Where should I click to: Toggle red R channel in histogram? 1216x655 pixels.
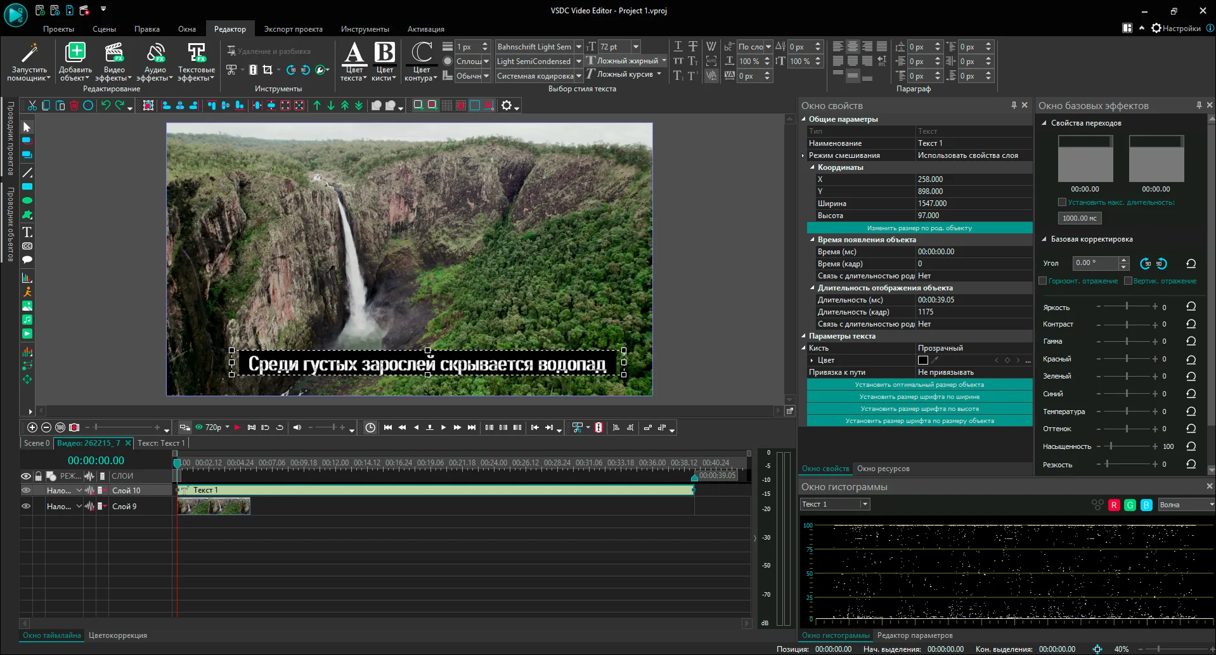[1114, 505]
